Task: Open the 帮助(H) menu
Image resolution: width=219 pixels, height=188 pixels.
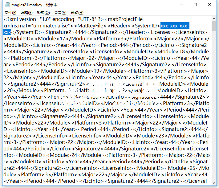Action: tap(77, 13)
